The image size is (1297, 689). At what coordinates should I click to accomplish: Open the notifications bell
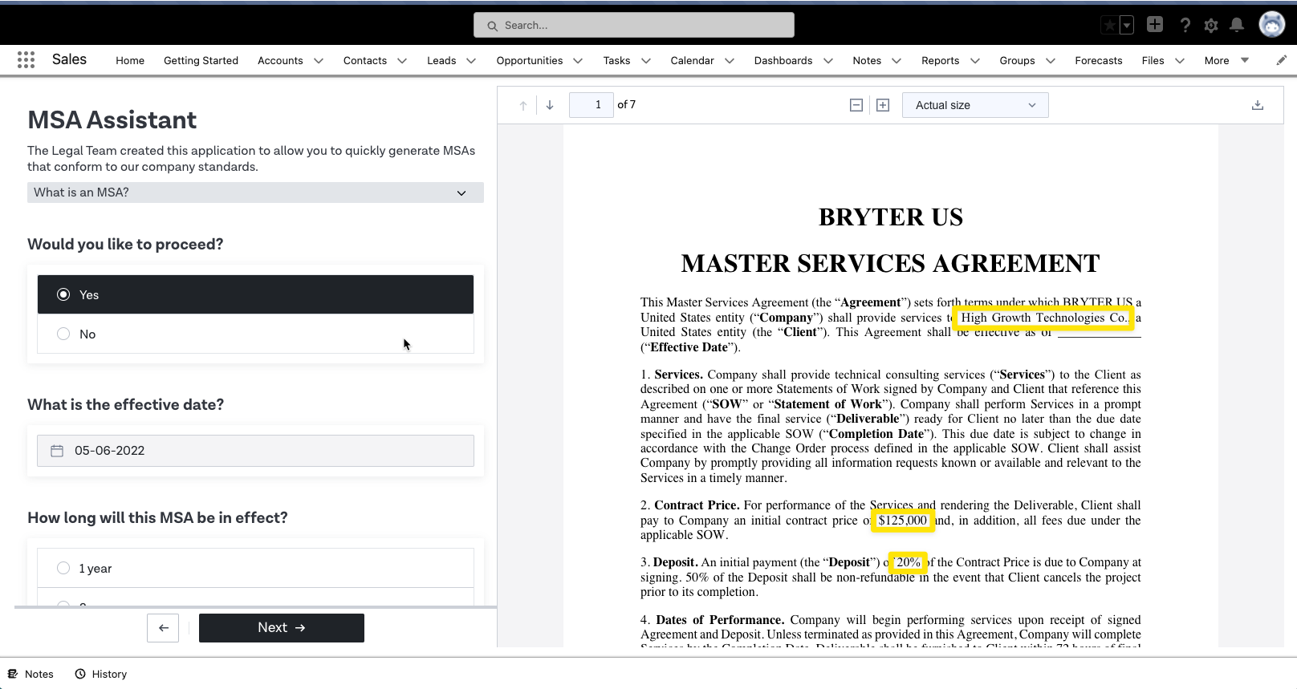coord(1237,26)
